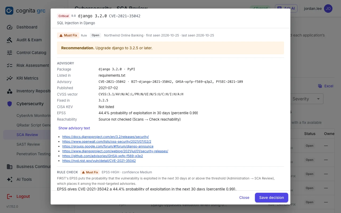Open Dashboard via its gauge icon

coord(10,27)
